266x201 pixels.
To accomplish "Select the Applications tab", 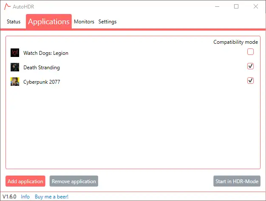I will tap(49, 22).
